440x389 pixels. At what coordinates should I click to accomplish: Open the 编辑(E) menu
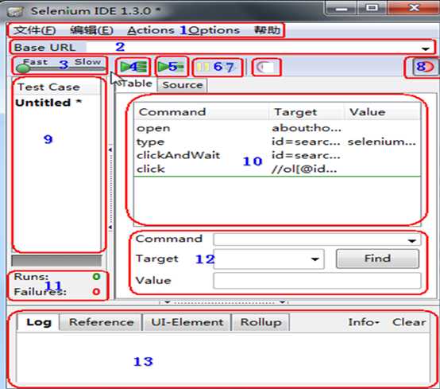click(91, 30)
